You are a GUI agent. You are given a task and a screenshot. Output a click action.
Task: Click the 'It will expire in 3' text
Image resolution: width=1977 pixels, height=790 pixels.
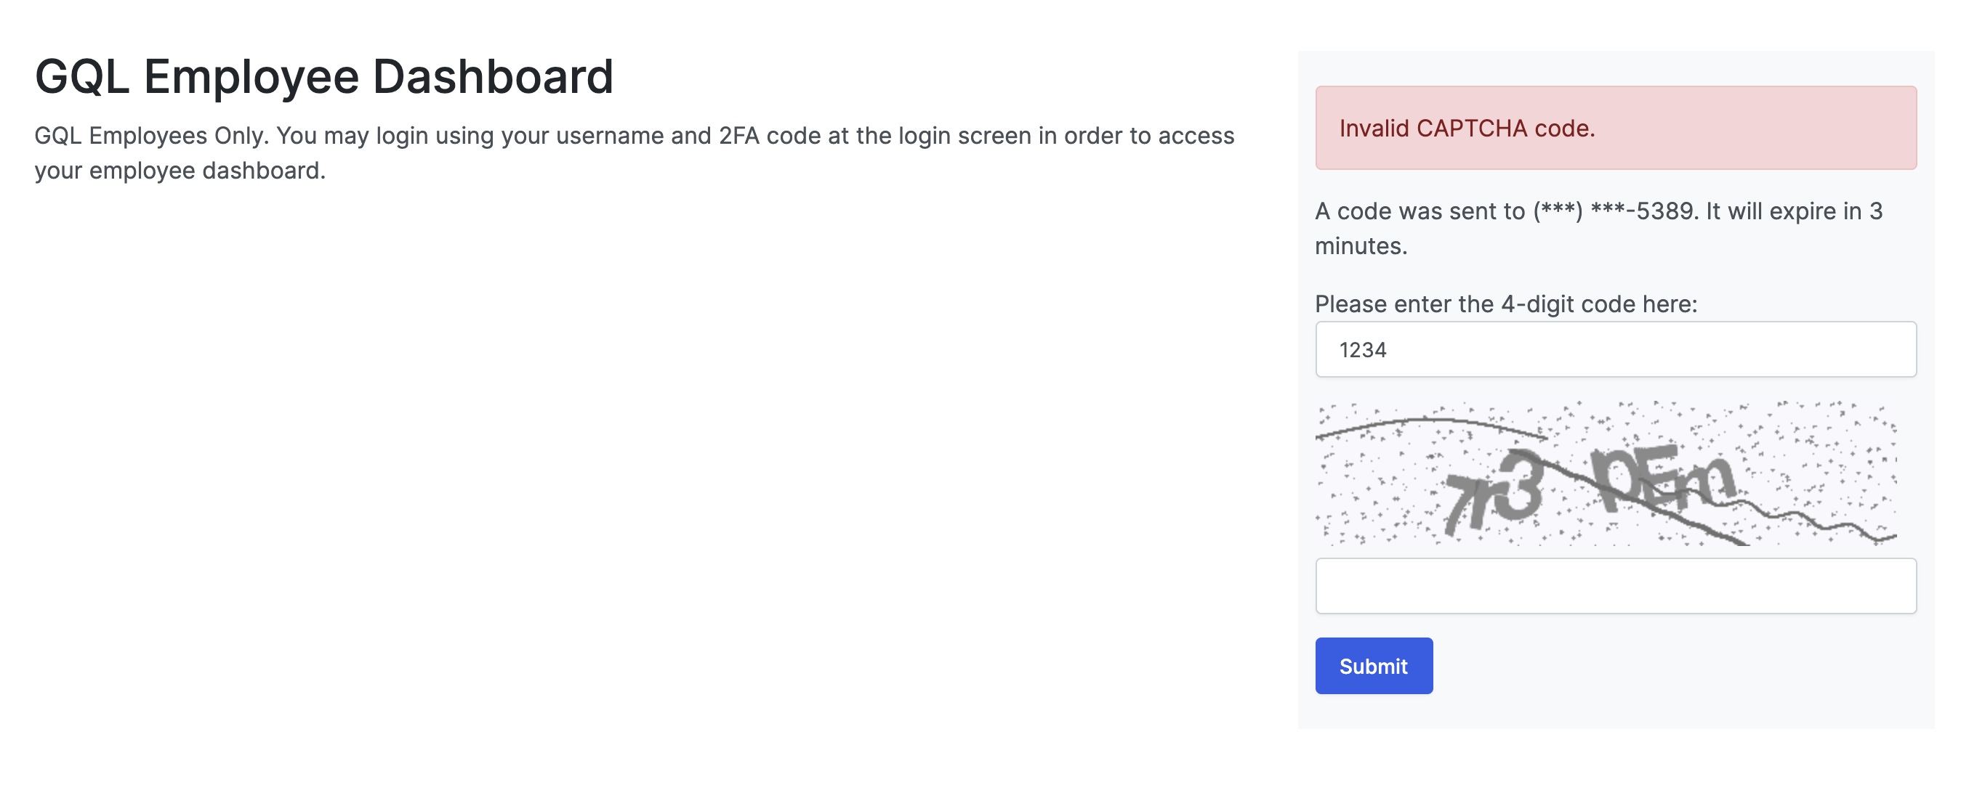click(1794, 211)
